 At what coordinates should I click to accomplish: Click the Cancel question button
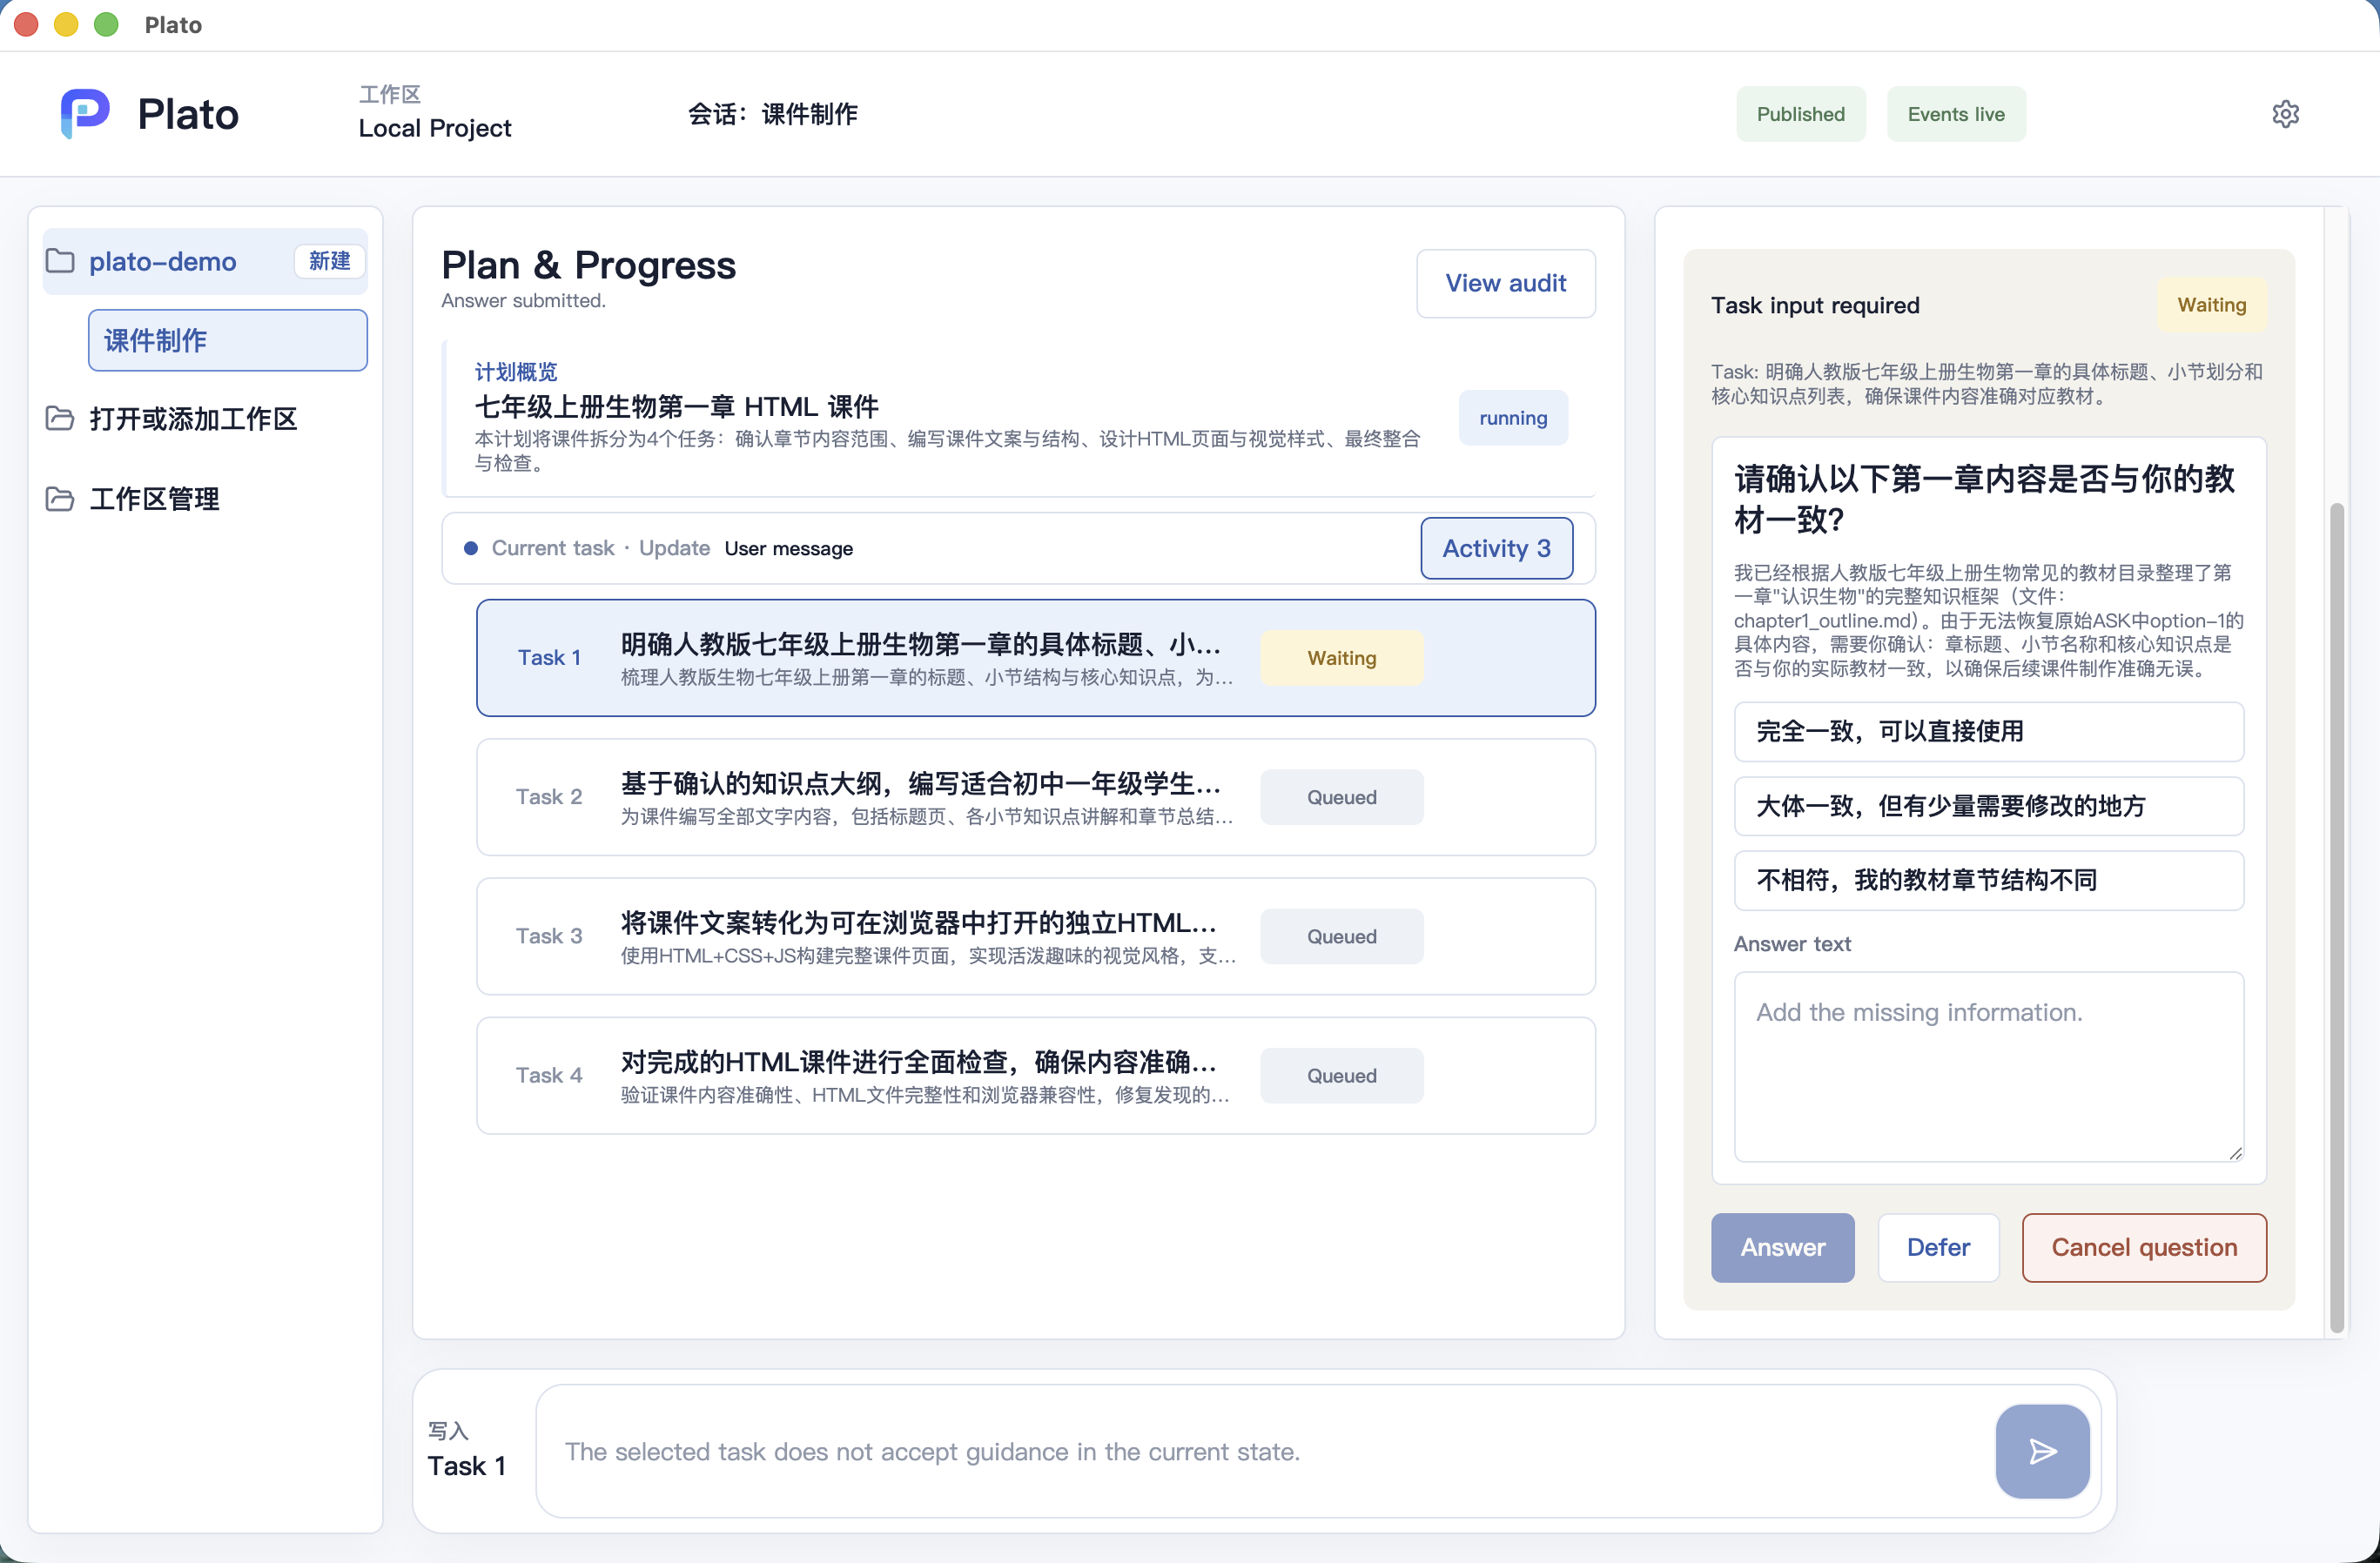tap(2144, 1247)
